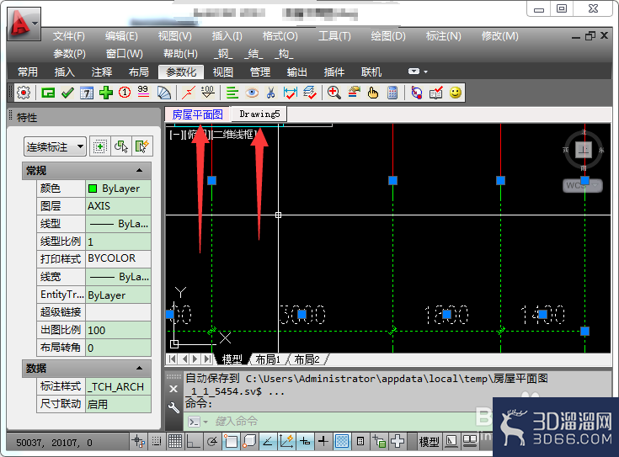Toggle ortho mode in status bar
Viewport: 619px width, 457px height.
[194, 441]
